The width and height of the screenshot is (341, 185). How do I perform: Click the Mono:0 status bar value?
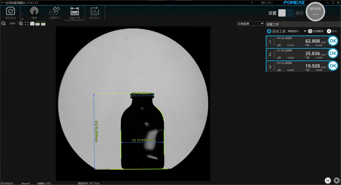coord(25,183)
